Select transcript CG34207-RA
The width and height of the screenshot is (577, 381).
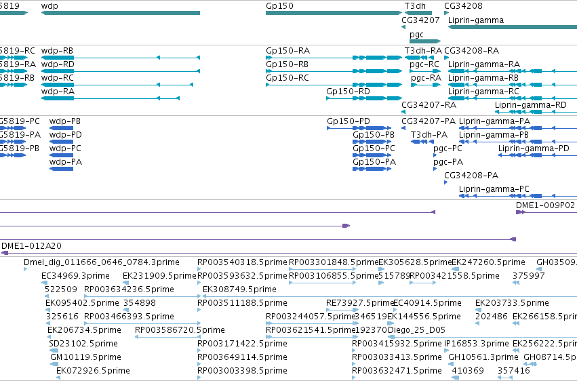(x=429, y=105)
